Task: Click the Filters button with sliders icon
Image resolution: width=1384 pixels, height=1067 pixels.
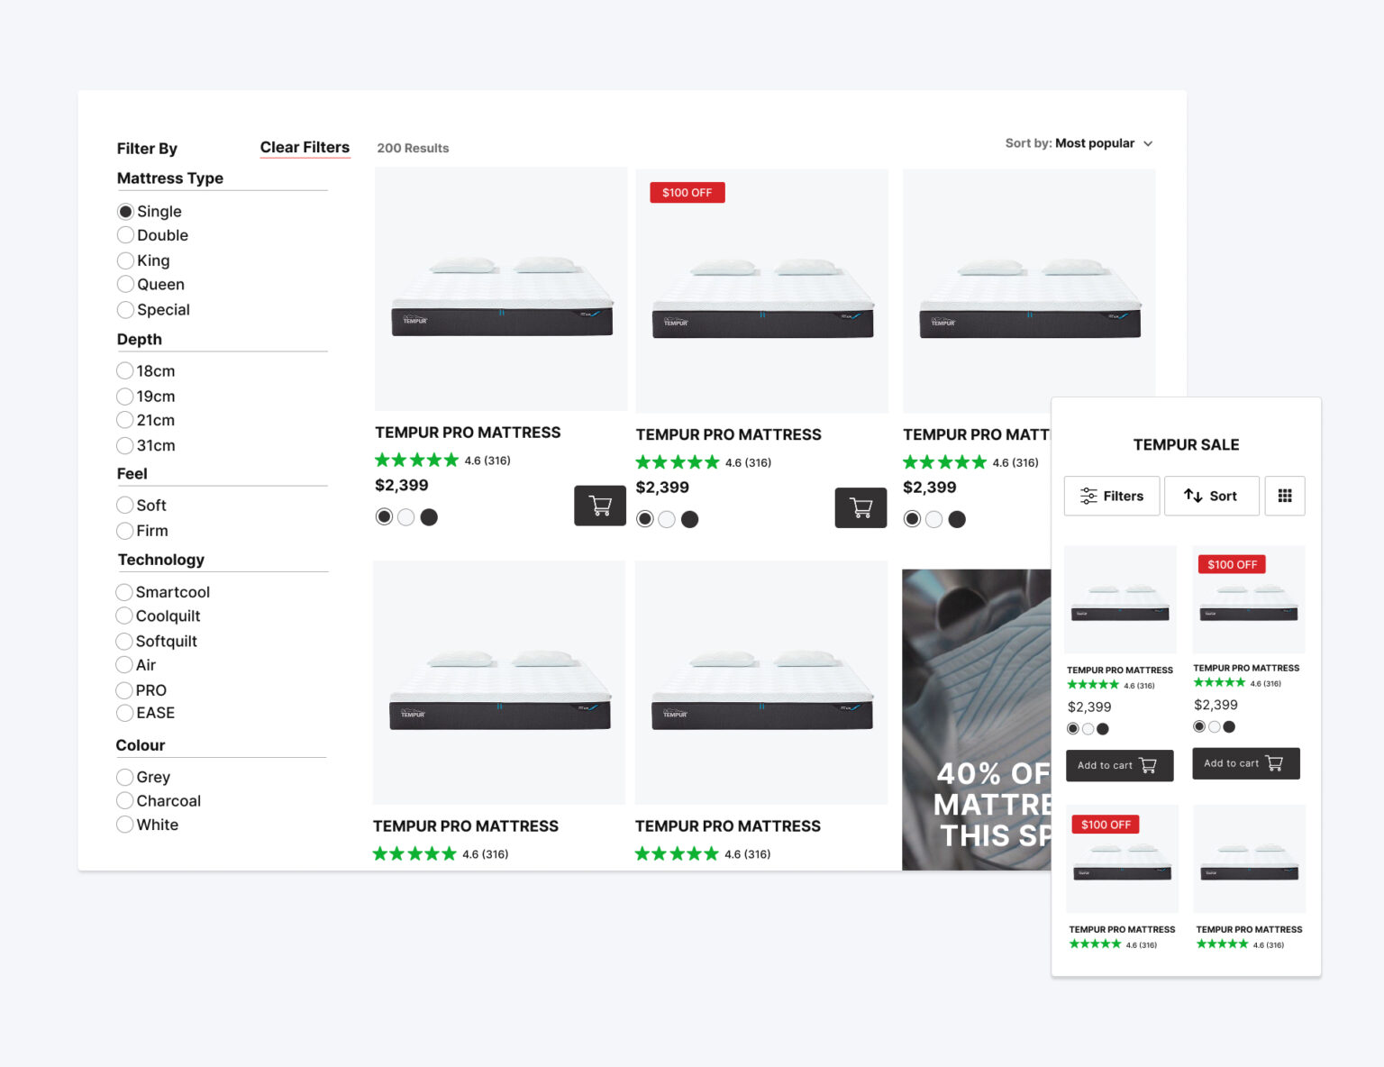Action: (x=1111, y=496)
